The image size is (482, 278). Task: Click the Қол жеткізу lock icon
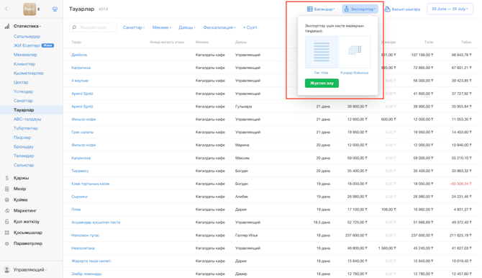click(6, 222)
